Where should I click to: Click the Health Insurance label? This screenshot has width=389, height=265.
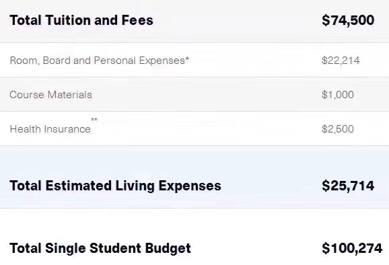[x=50, y=129]
